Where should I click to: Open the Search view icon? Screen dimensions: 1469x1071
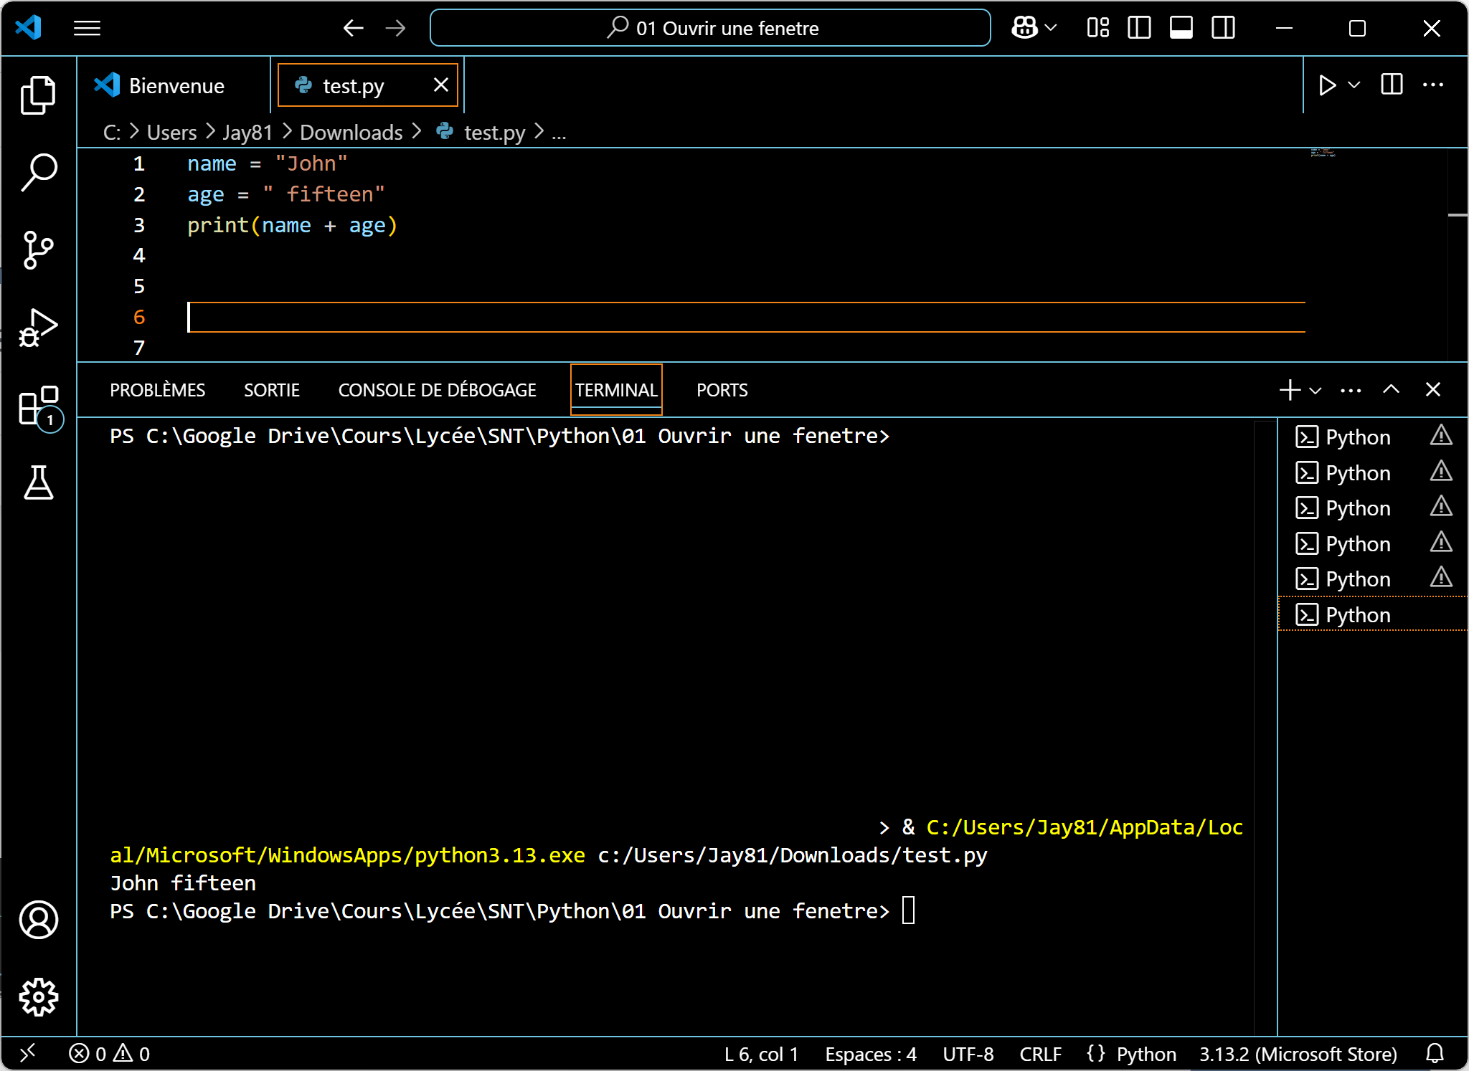pyautogui.click(x=38, y=172)
